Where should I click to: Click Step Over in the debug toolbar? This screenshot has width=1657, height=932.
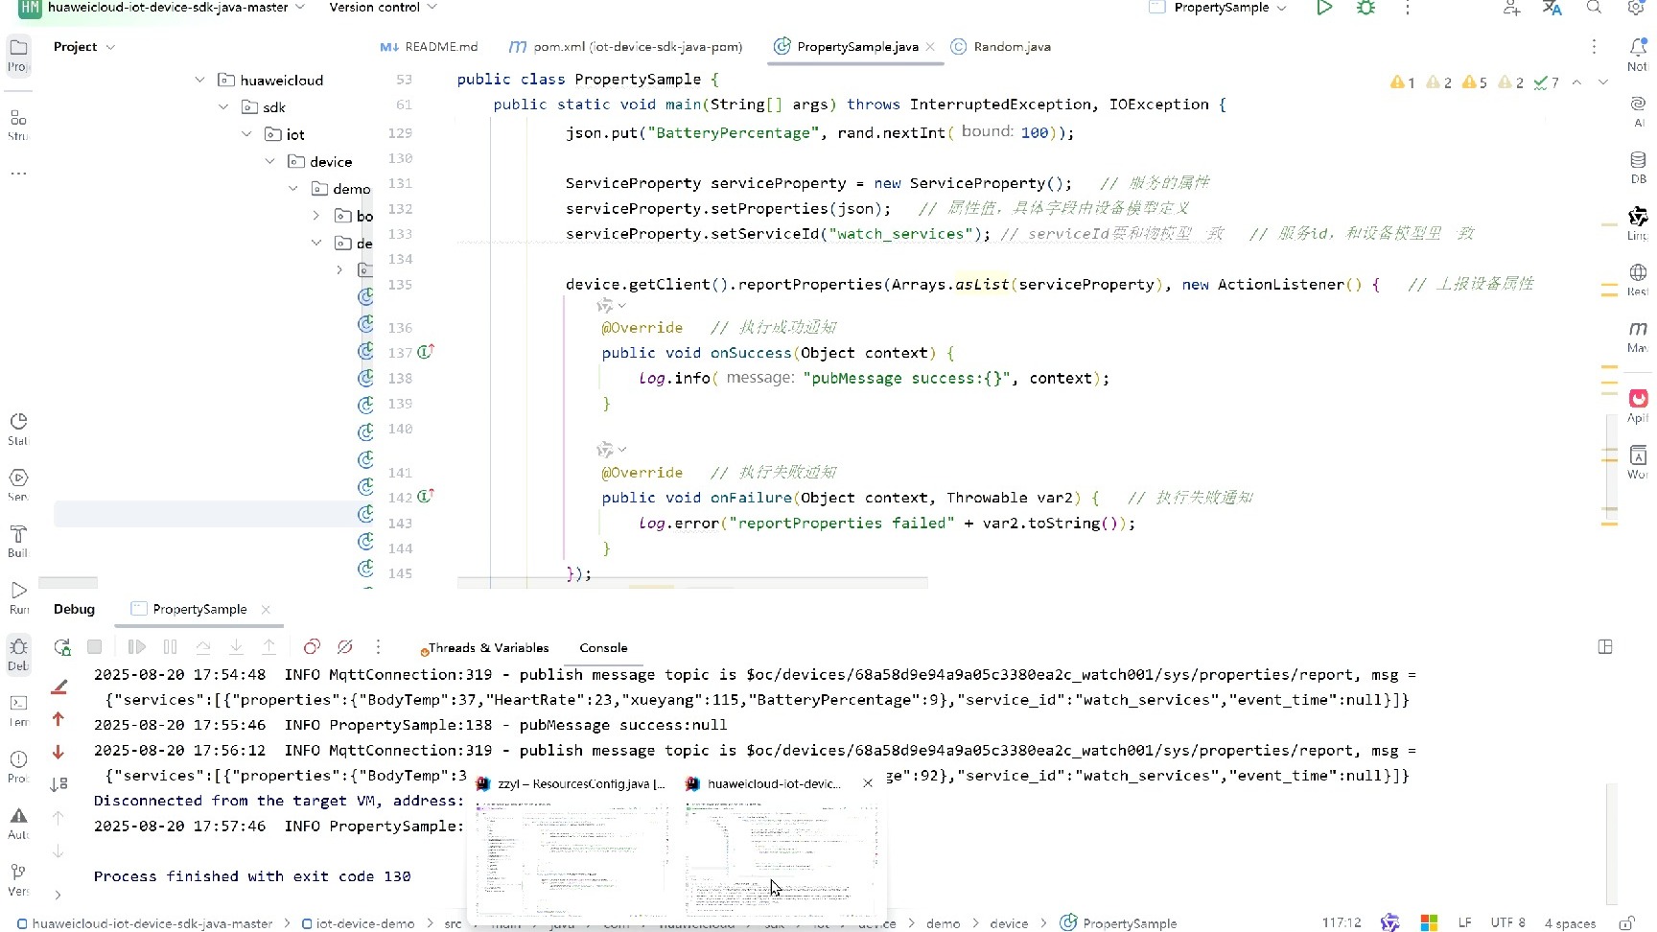pos(203,647)
